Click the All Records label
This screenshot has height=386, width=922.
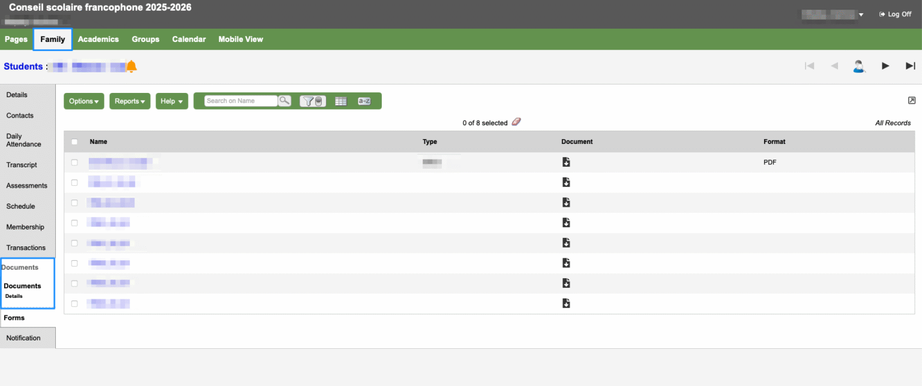[x=893, y=123]
